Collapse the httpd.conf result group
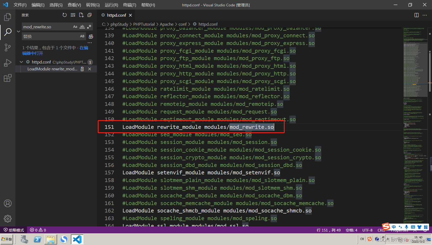The height and width of the screenshot is (245, 432). tap(21, 62)
